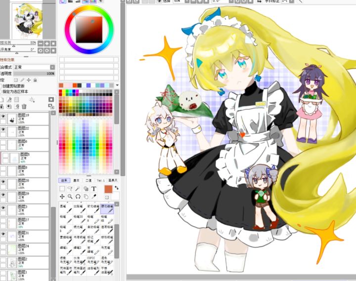Viewport: 356px width, 281px height.
Task: Click the zoom in plus button
Action: pyautogui.click(x=47, y=43)
